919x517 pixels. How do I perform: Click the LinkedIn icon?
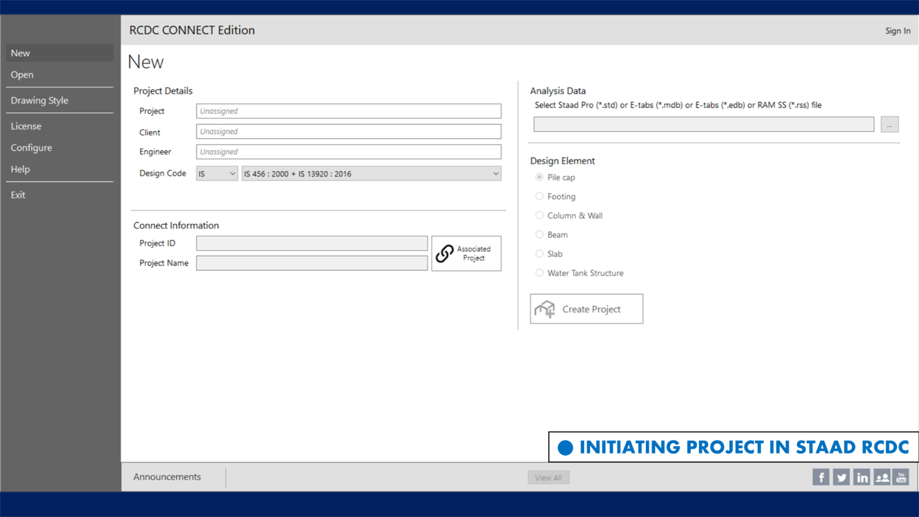click(x=862, y=477)
